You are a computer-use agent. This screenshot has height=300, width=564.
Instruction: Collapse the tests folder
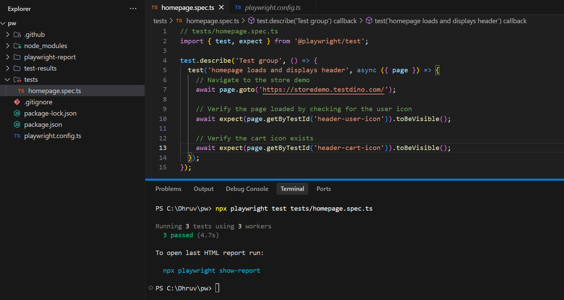point(7,79)
